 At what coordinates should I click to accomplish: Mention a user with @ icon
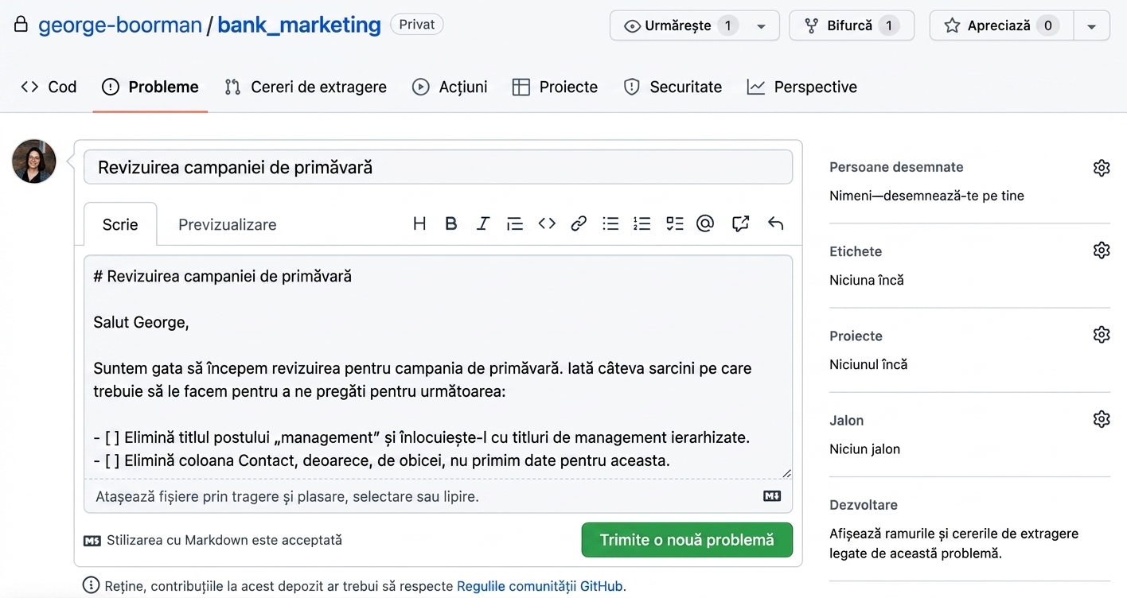[x=705, y=224]
